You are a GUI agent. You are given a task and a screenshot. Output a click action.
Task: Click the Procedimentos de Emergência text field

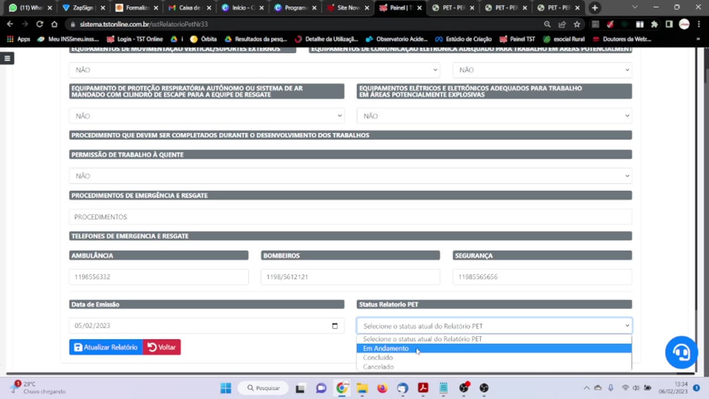(x=350, y=217)
